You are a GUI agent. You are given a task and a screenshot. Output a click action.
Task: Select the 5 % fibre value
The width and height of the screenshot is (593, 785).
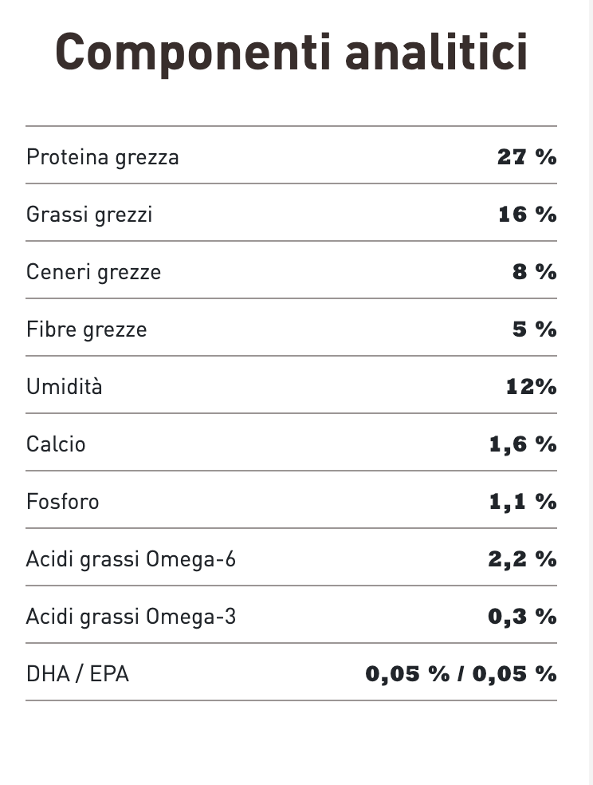click(534, 329)
